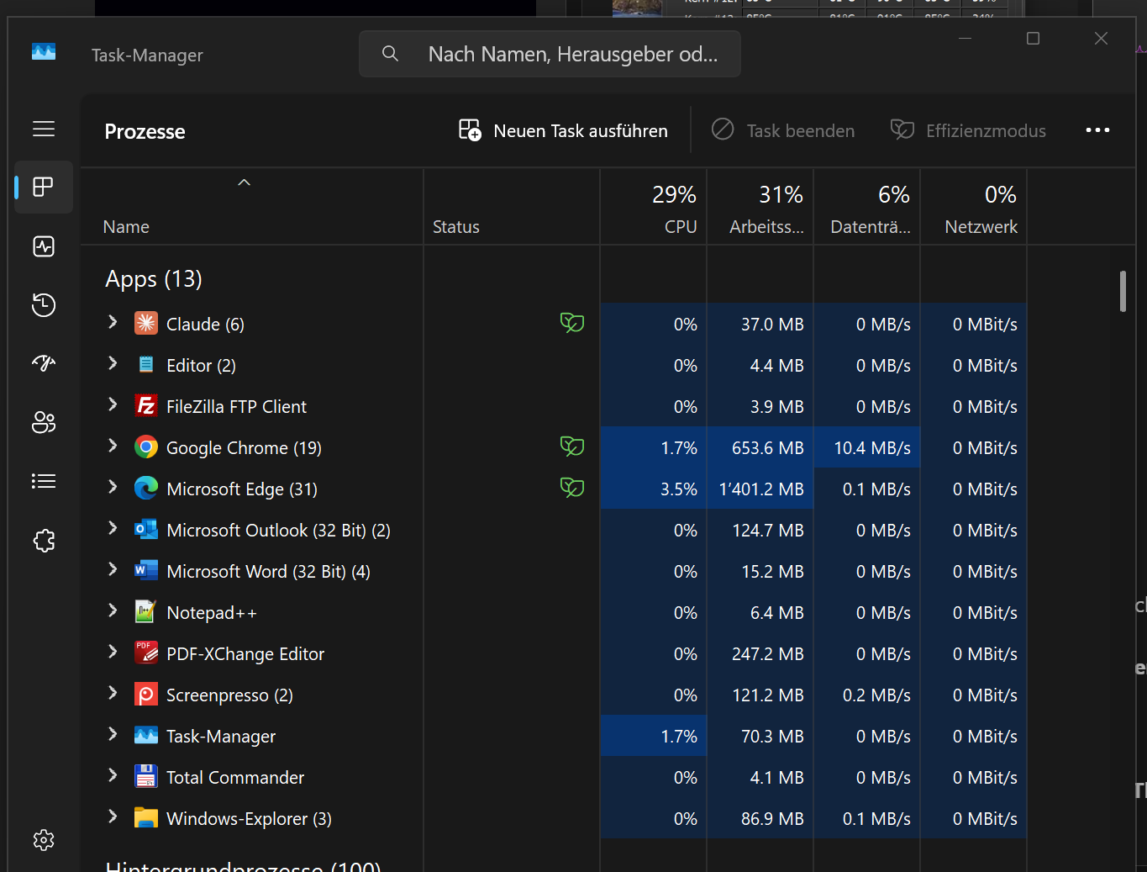Expand the Total Commander entry
The height and width of the screenshot is (872, 1147).
point(113,775)
